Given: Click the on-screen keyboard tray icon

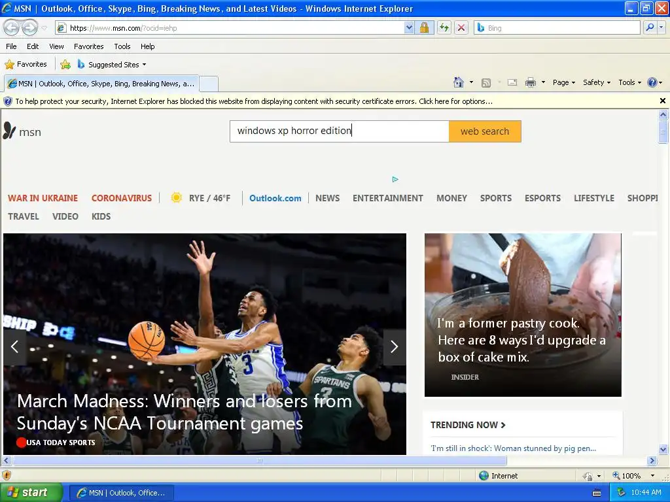Looking at the screenshot, I should [597, 493].
